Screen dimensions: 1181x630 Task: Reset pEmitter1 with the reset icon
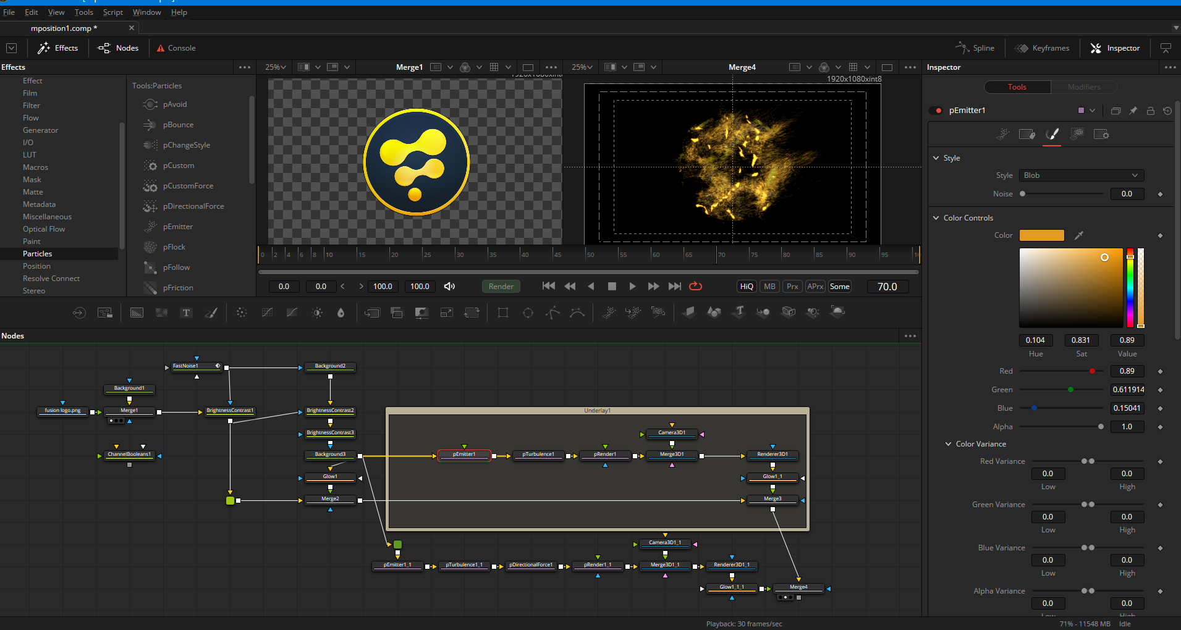(x=1167, y=111)
